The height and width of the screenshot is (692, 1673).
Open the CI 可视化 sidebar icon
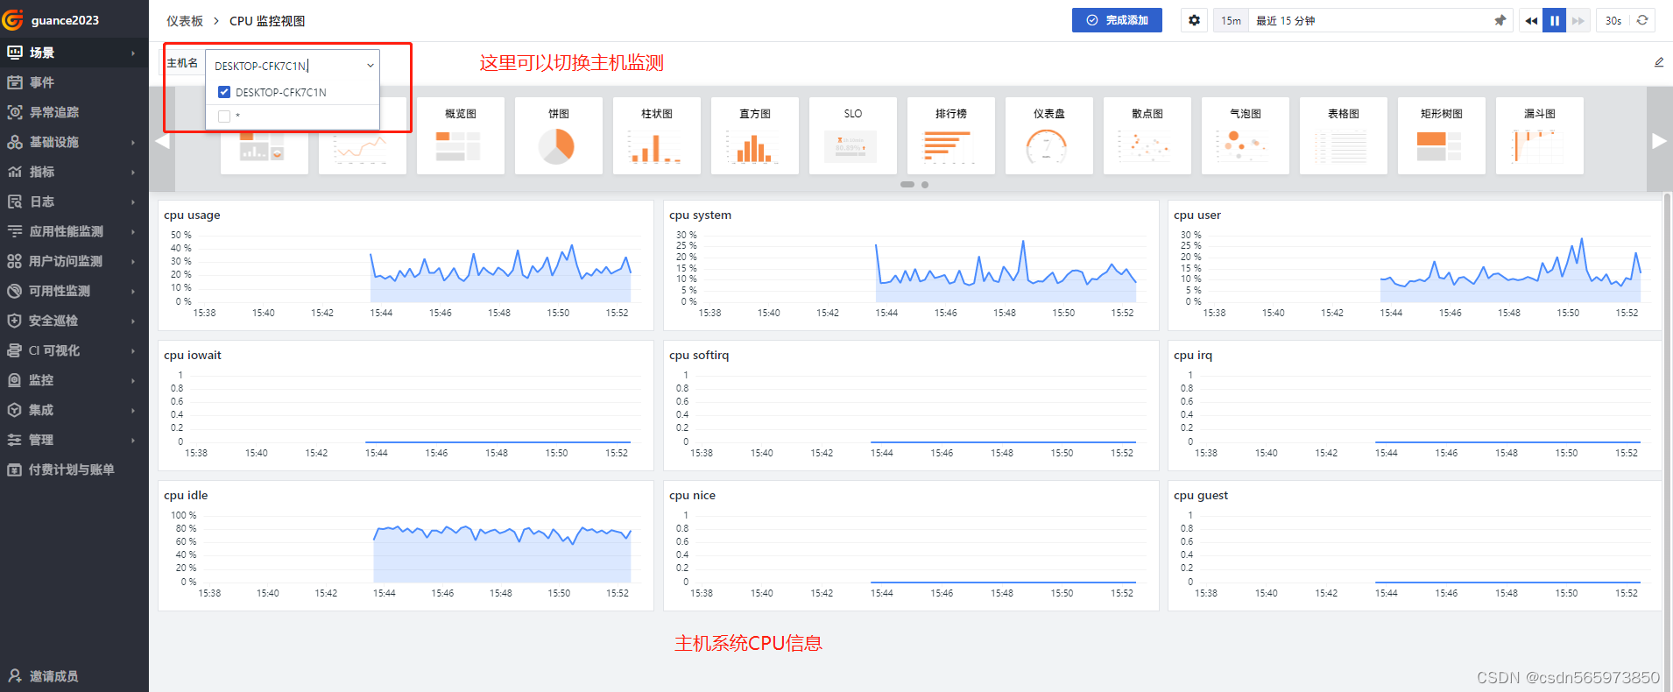point(15,350)
